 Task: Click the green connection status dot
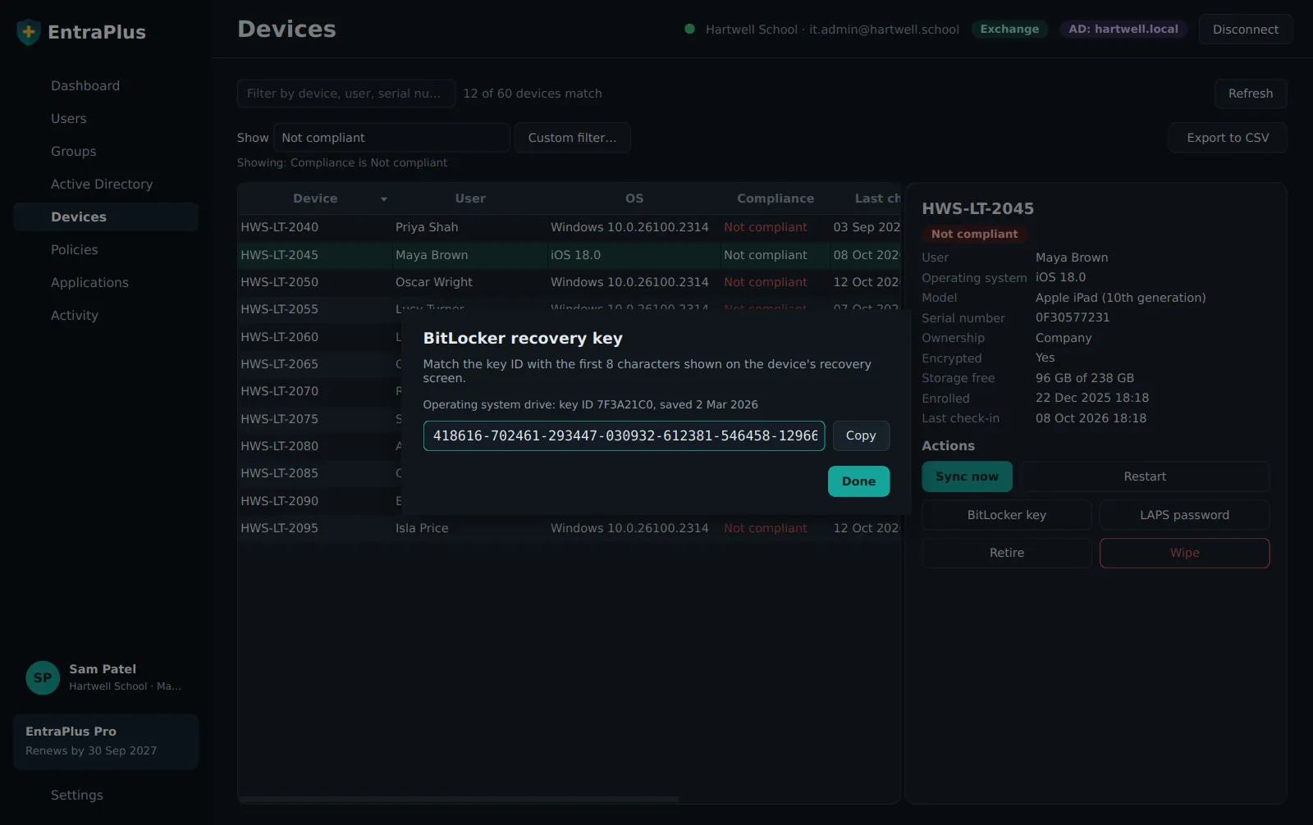click(x=689, y=29)
